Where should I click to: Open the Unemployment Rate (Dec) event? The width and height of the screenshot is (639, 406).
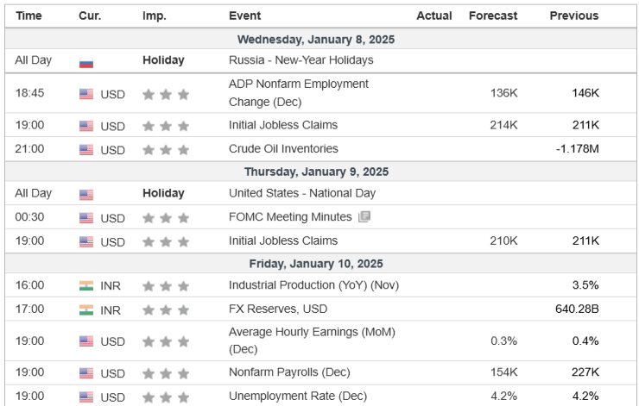[297, 396]
